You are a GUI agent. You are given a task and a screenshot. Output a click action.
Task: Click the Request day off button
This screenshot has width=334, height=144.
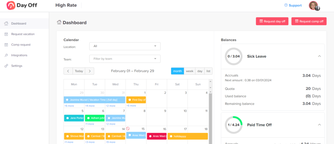click(x=272, y=22)
